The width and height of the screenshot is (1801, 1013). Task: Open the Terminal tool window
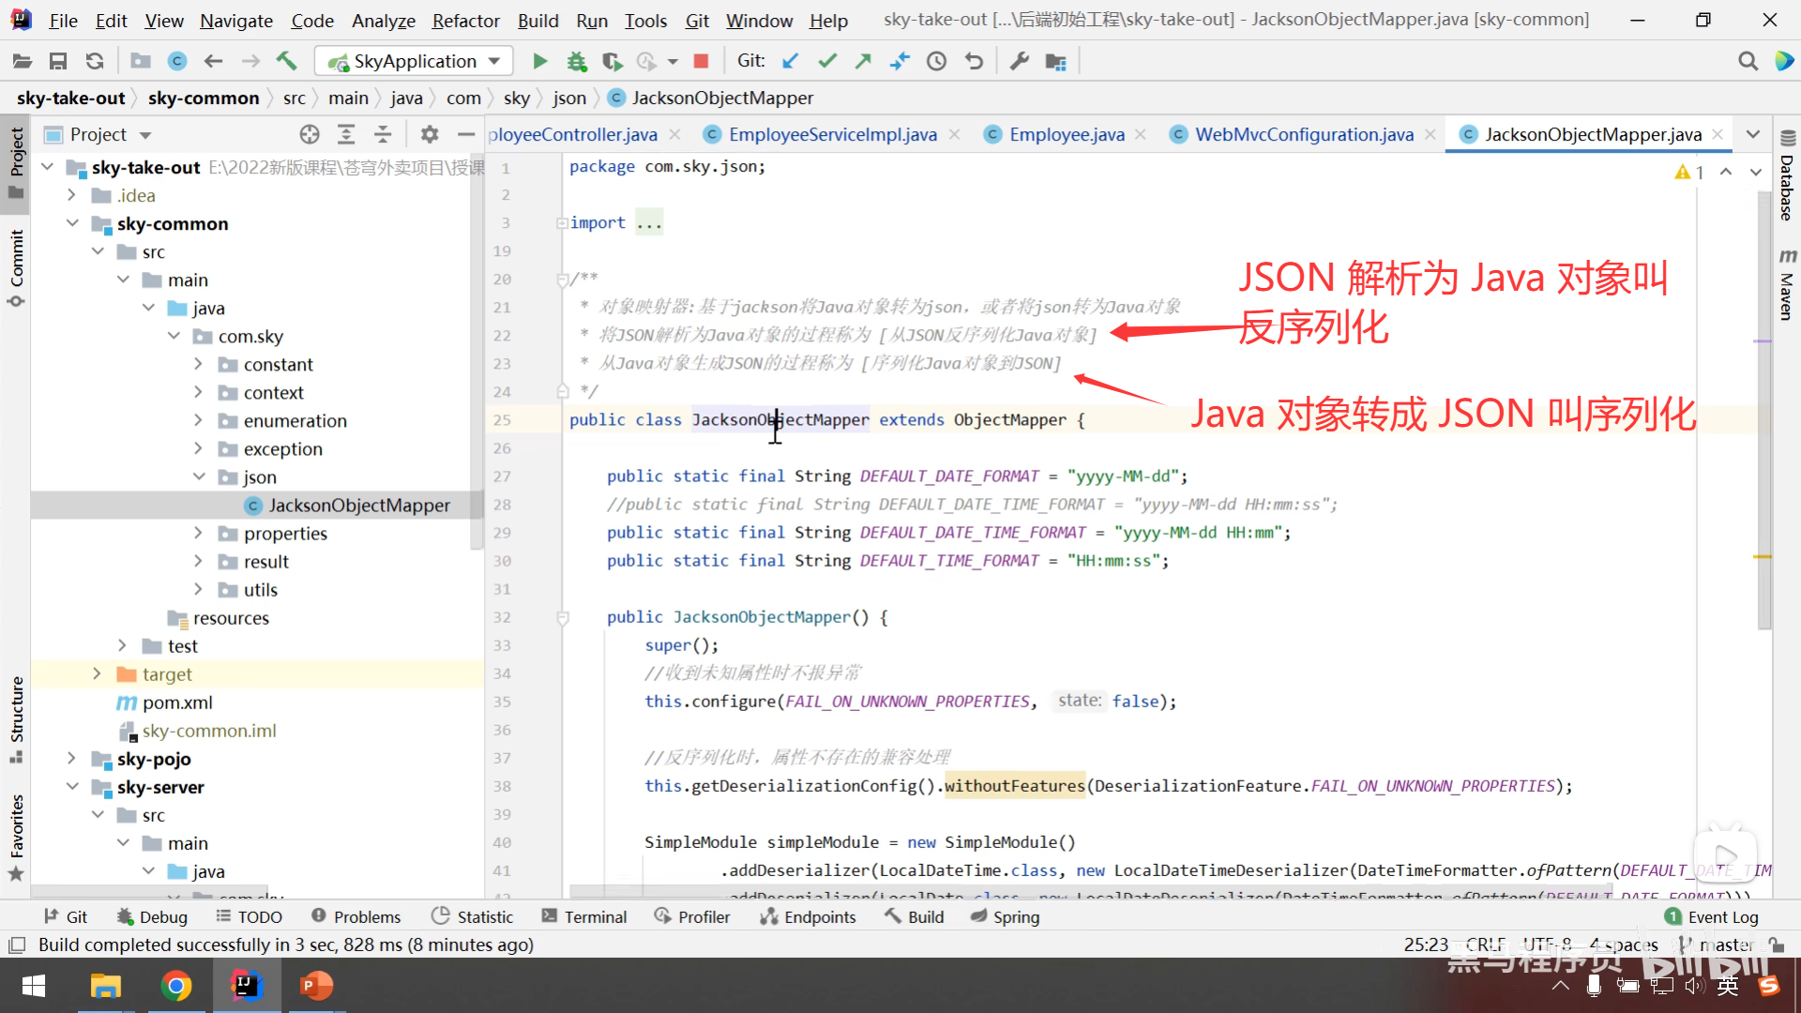[584, 917]
